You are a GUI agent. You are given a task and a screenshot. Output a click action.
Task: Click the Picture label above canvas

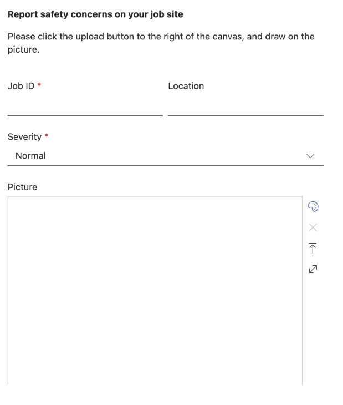pyautogui.click(x=22, y=187)
